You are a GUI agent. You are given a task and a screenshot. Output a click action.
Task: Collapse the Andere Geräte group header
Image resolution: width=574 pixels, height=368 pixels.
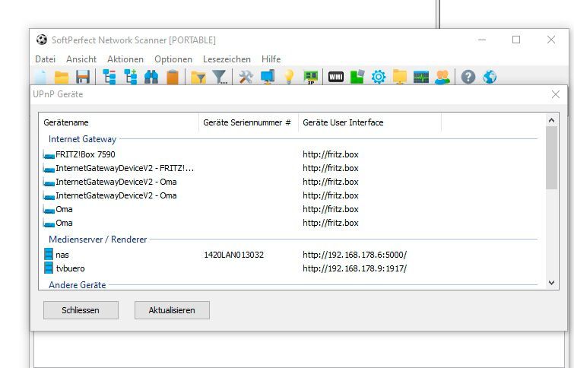(x=78, y=285)
